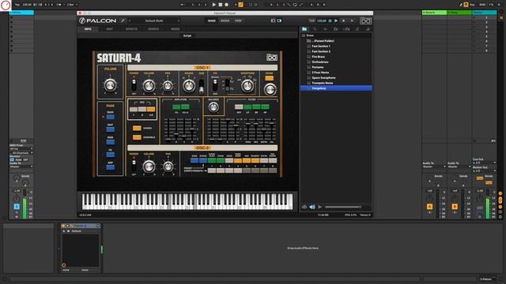Click the OSC-1 WAVEFORM selector knob
This screenshot has width=506, height=284.
tap(247, 86)
